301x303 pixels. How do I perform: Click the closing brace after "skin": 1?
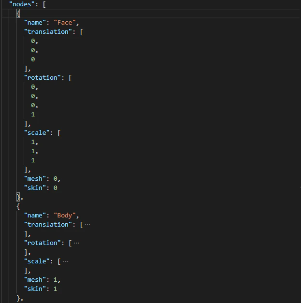(x=18, y=298)
